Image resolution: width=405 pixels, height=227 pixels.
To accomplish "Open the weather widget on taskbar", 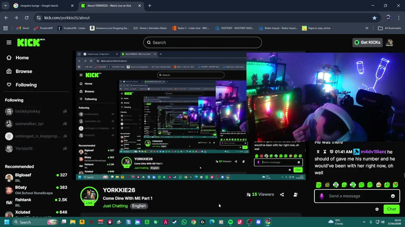I will tap(336, 222).
